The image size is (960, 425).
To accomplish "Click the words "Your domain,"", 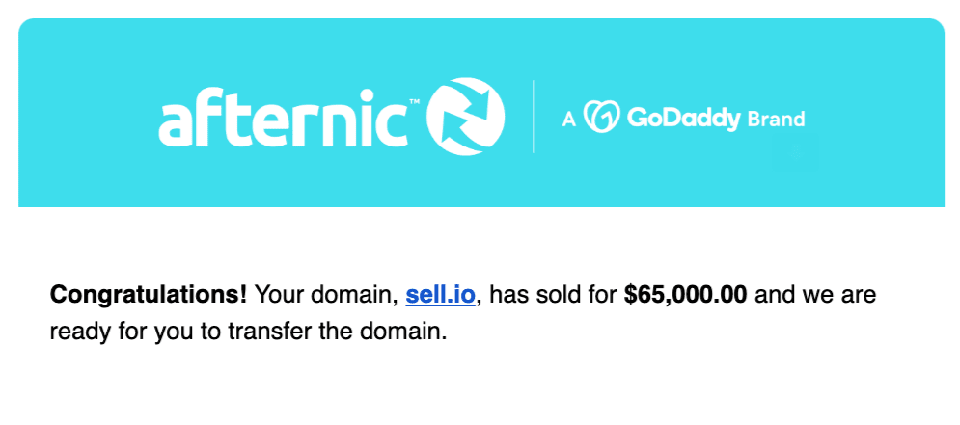I will (326, 295).
